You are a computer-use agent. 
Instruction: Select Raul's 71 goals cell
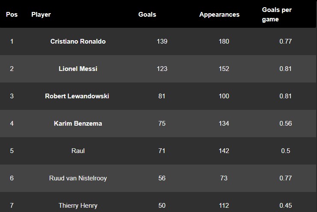pos(162,151)
